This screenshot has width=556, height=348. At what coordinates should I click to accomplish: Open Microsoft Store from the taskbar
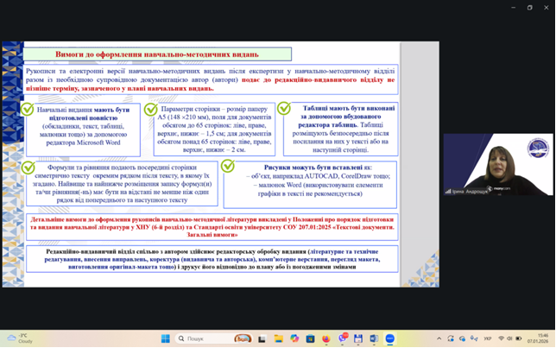[310, 339]
